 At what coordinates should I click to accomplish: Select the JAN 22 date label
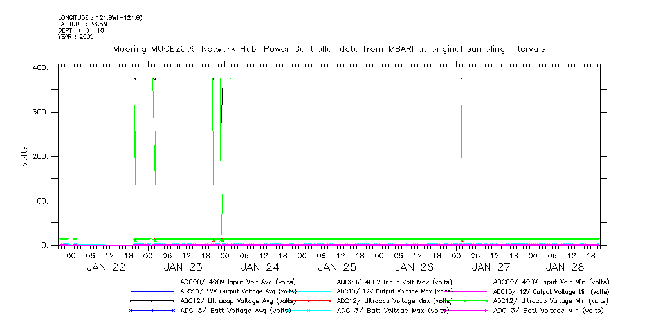[x=106, y=267]
